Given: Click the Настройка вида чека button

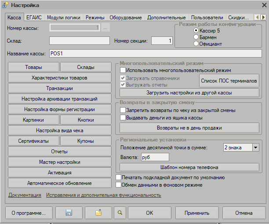Looking at the screenshot, I should (x=59, y=130).
